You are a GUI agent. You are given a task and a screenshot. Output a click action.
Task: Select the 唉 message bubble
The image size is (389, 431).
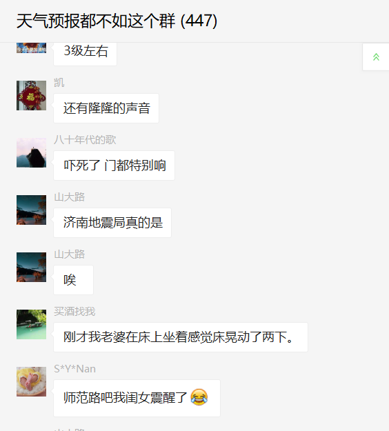click(x=73, y=279)
